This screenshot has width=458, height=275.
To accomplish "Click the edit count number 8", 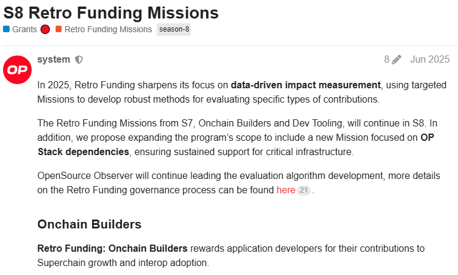I will (387, 60).
